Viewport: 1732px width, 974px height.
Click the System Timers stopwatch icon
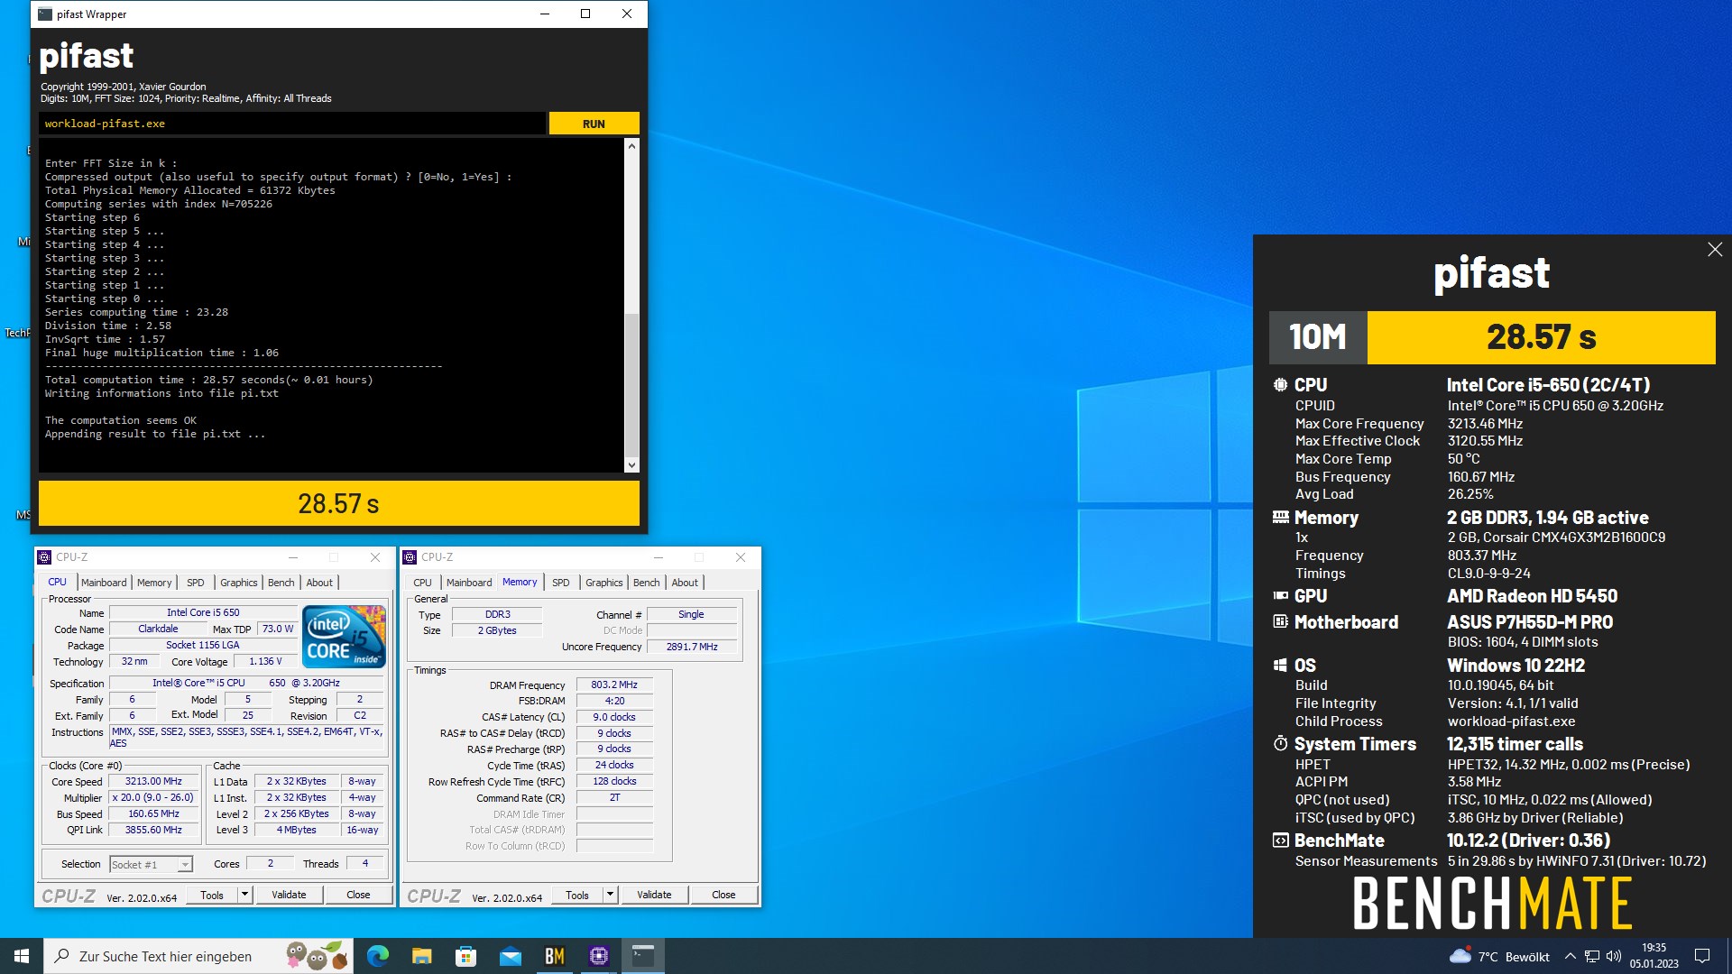point(1280,744)
